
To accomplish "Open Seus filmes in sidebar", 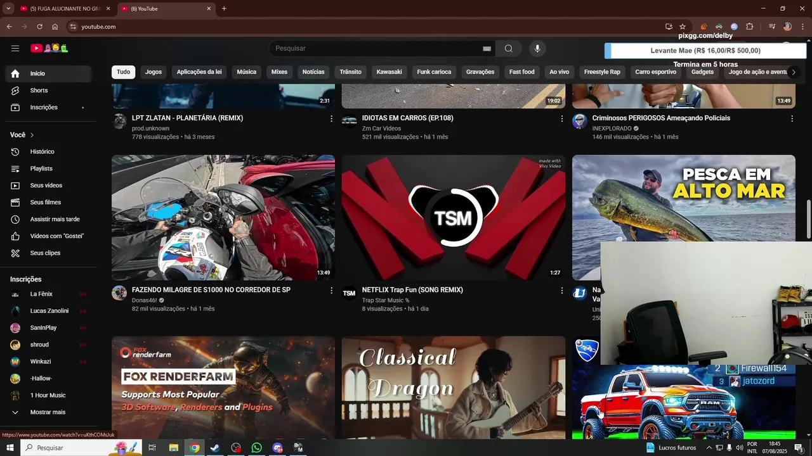I will tap(49, 203).
